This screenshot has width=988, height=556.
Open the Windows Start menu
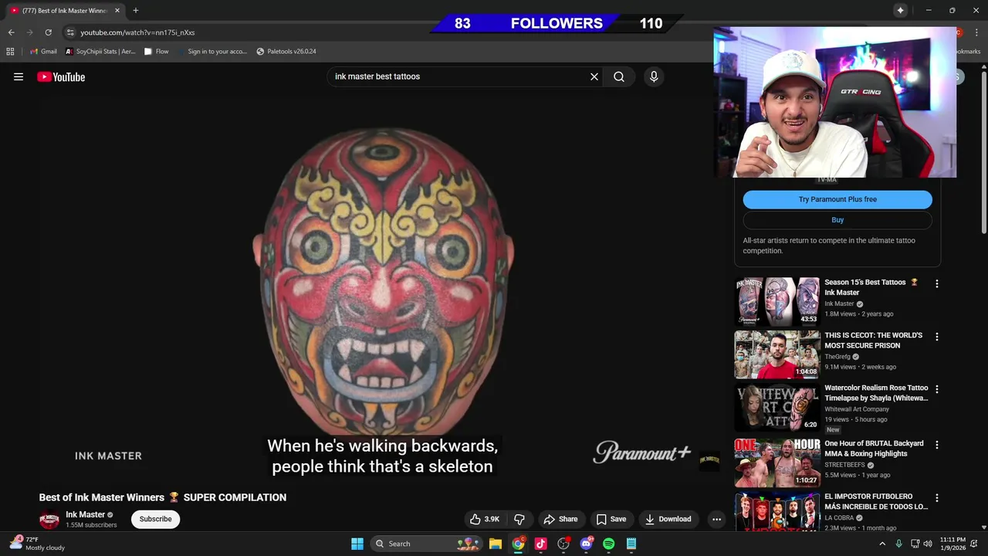coord(357,544)
